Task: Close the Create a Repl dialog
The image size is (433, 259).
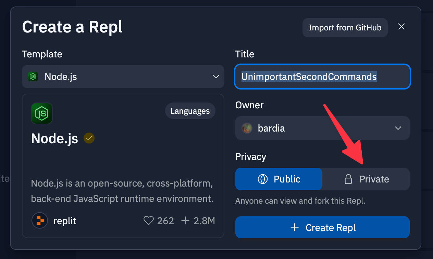Action: (x=401, y=27)
